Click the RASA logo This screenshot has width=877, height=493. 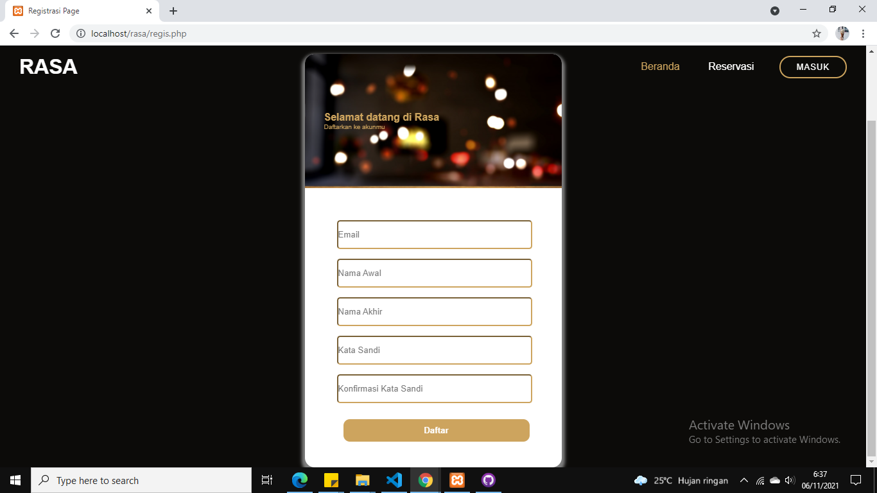pos(48,67)
